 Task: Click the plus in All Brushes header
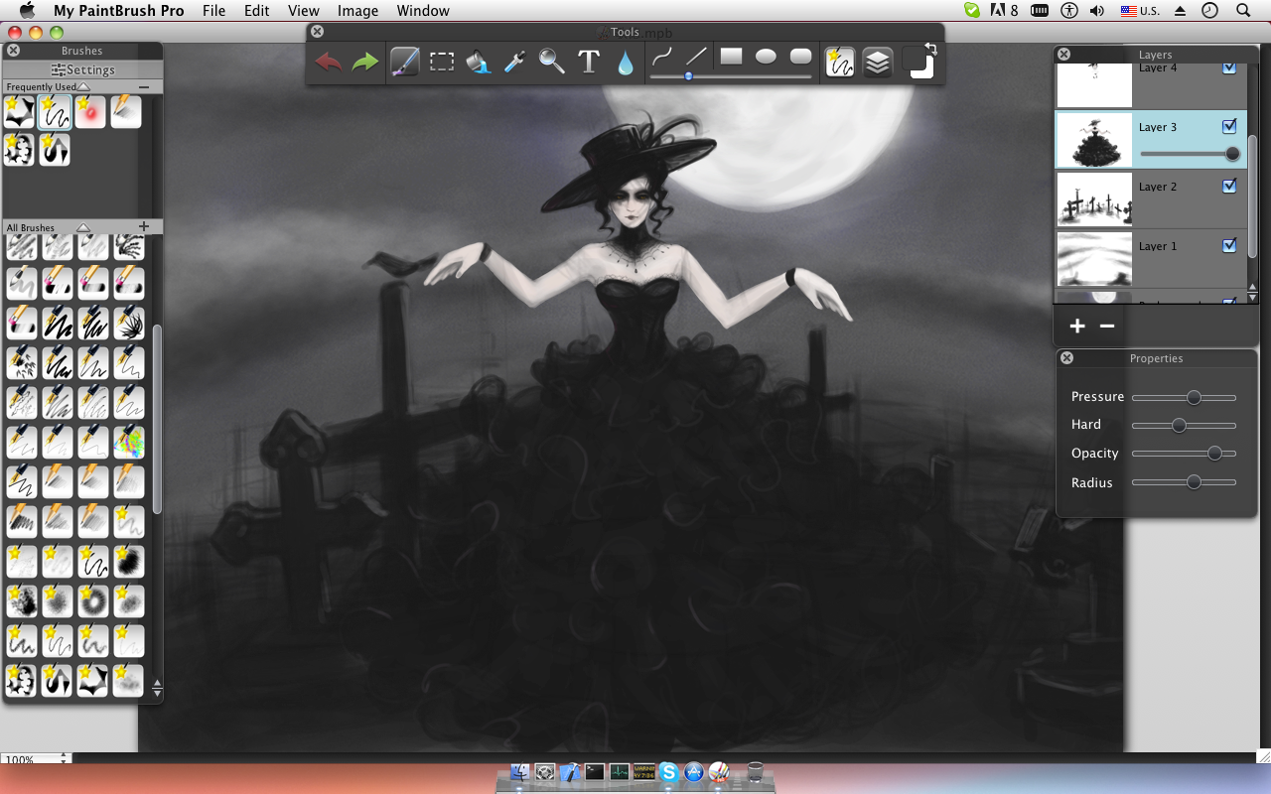tap(144, 227)
